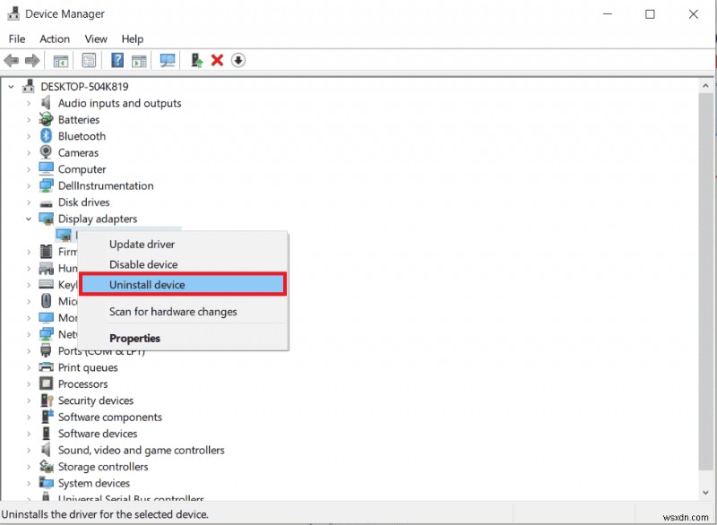717x525 pixels.
Task: Select the Scan for hardware changes icon
Action: click(x=168, y=60)
